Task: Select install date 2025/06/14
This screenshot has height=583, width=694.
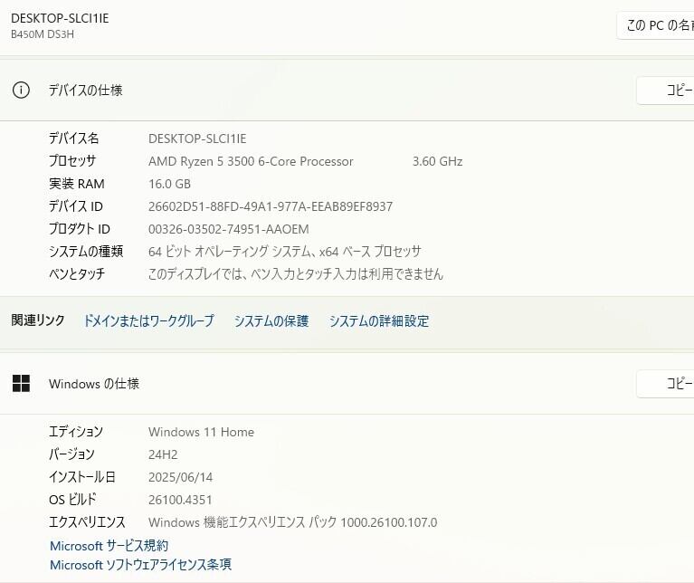Action: pyautogui.click(x=181, y=477)
